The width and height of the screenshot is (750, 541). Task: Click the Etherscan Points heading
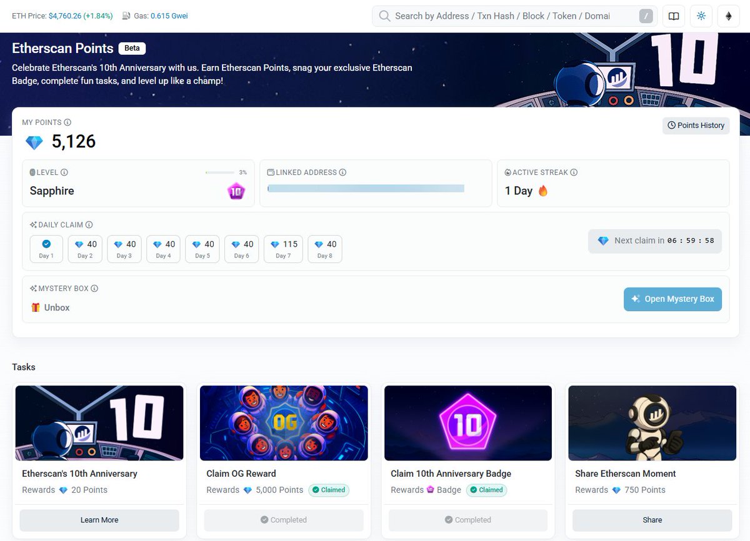(62, 48)
